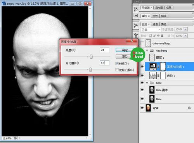
Task: Hide the 色阶 1 layer eye
Action: pyautogui.click(x=142, y=75)
